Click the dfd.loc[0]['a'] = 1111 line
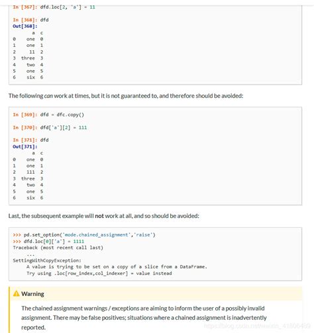The height and width of the screenshot is (333, 314). 48,241
